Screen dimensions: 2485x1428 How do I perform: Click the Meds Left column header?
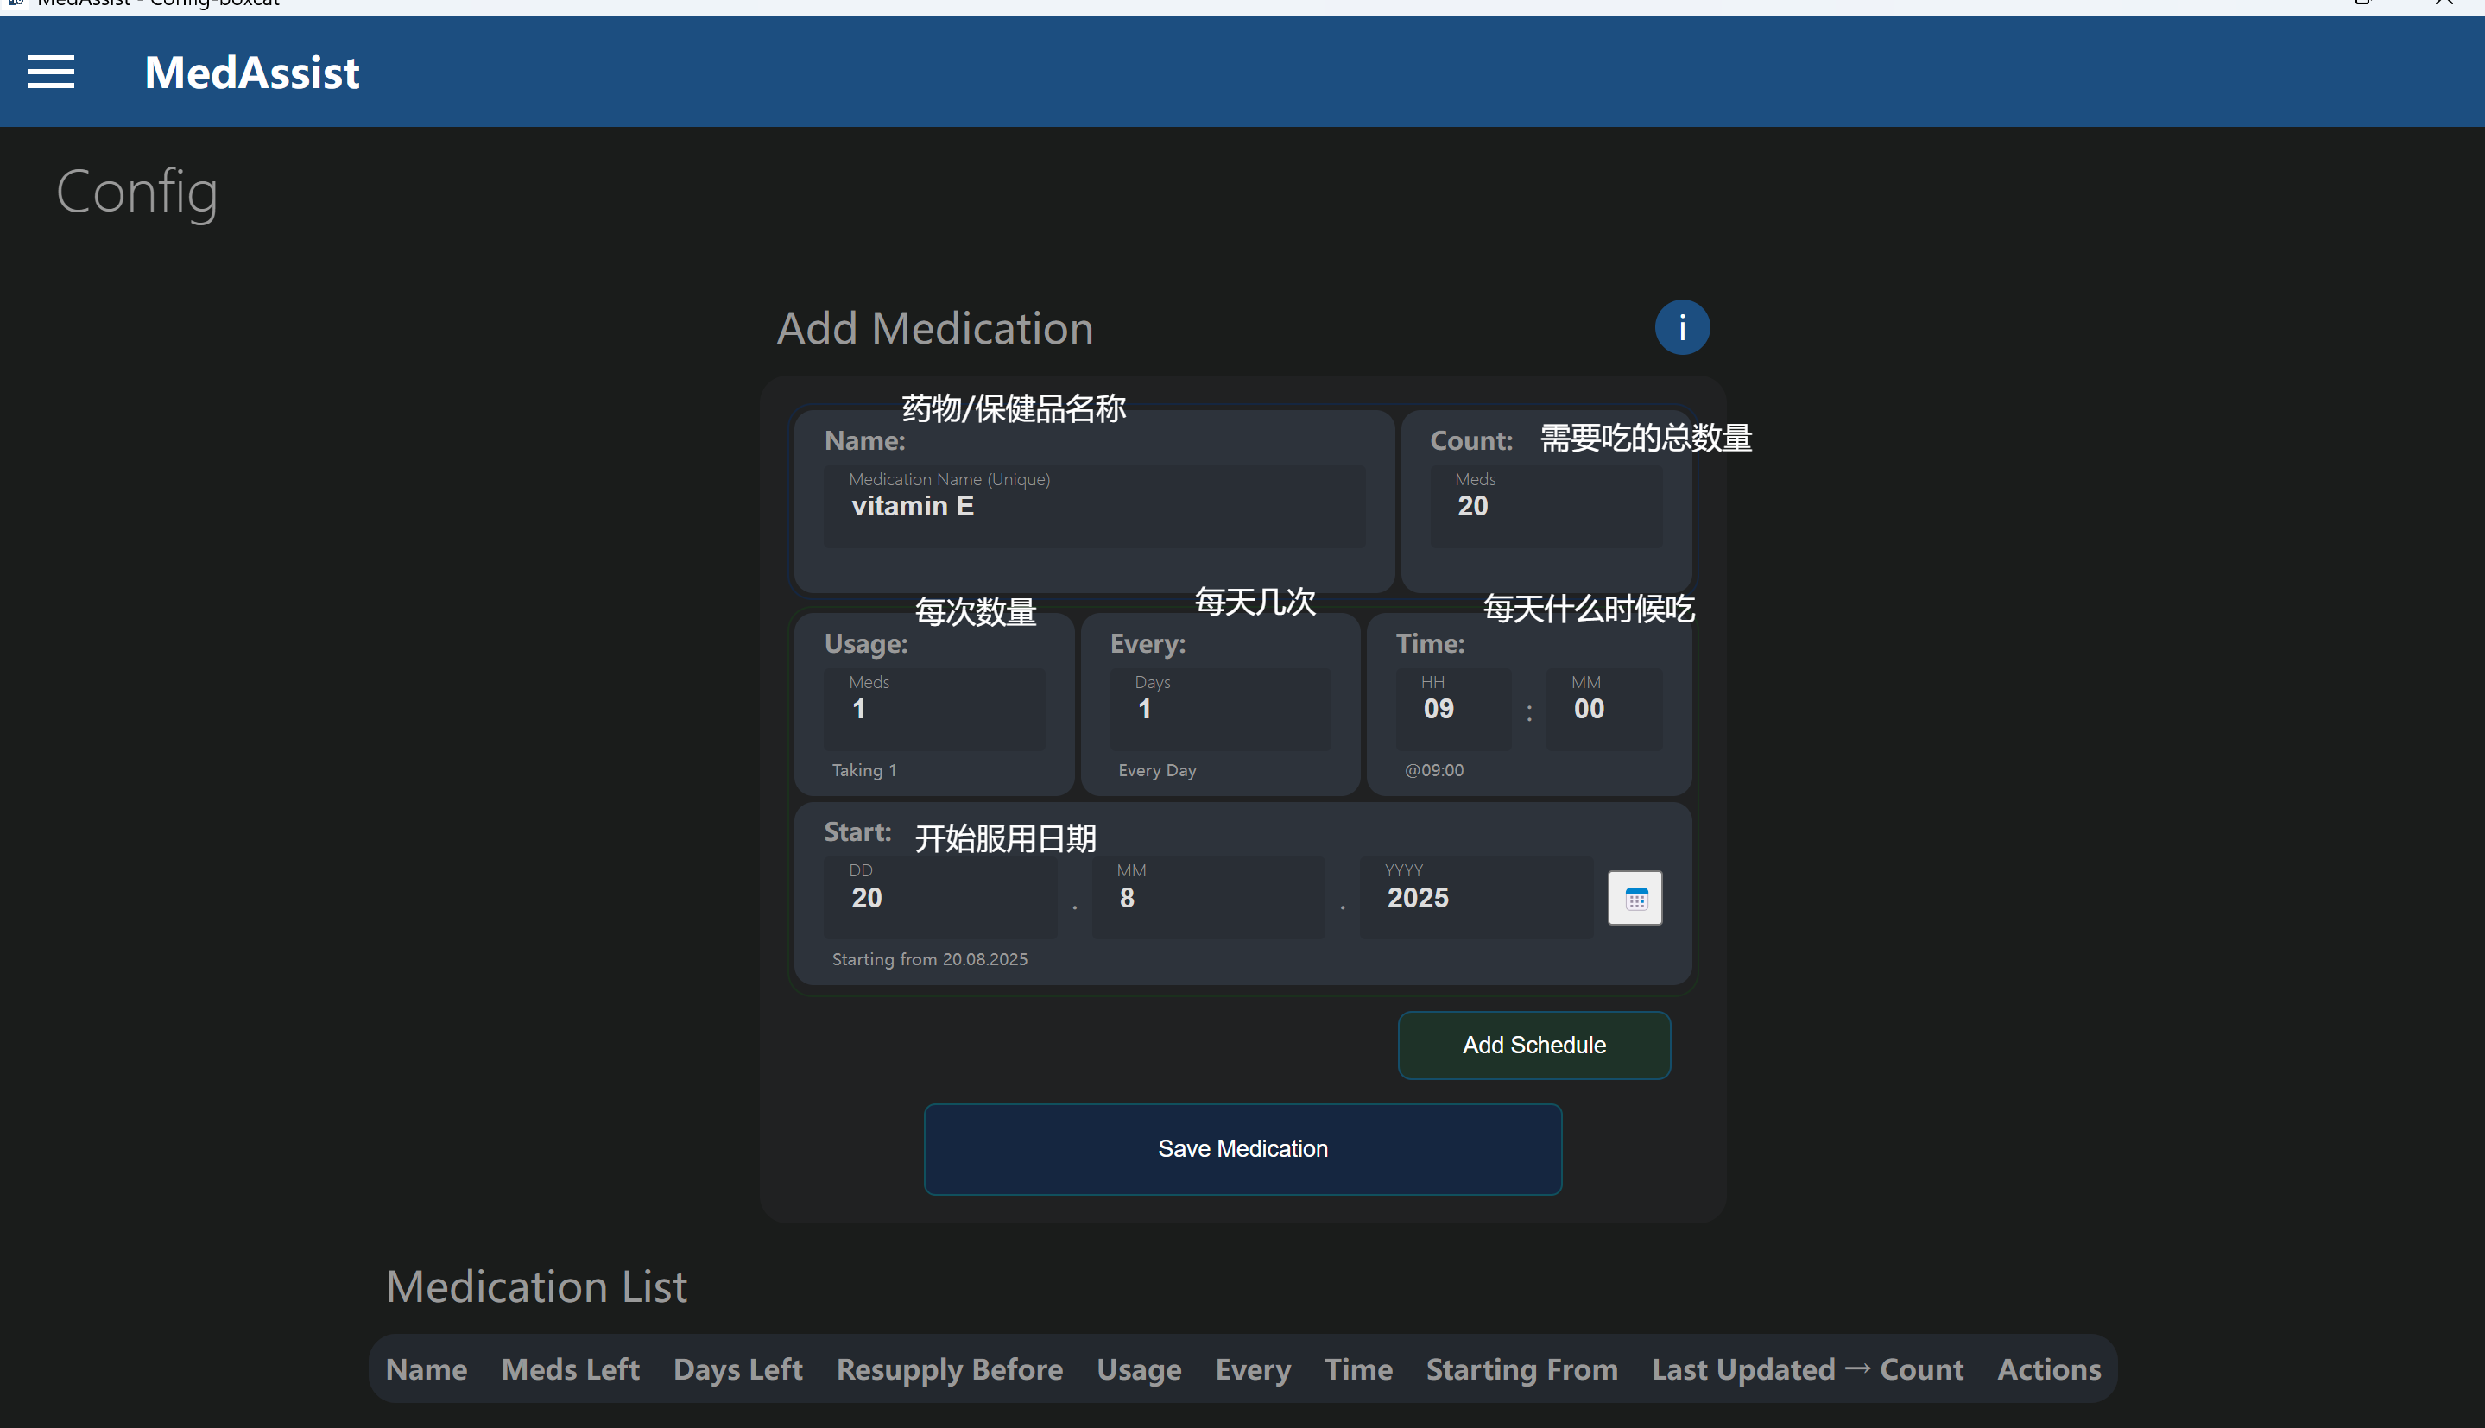coord(571,1369)
